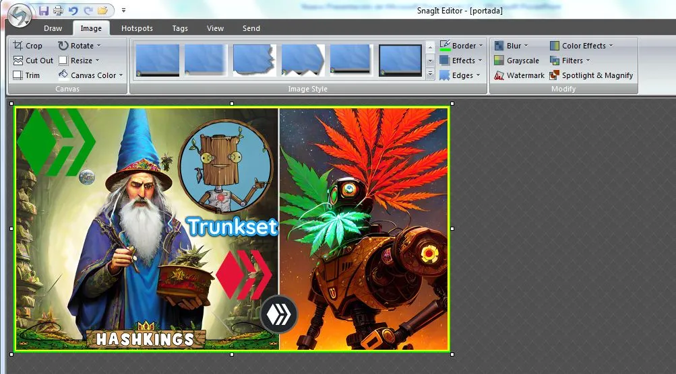676x374 pixels.
Task: Click the Canvas Color bucket icon
Action: tap(63, 75)
